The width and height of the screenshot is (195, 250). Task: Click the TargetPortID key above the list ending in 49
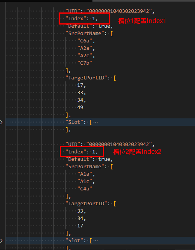coord(86,78)
